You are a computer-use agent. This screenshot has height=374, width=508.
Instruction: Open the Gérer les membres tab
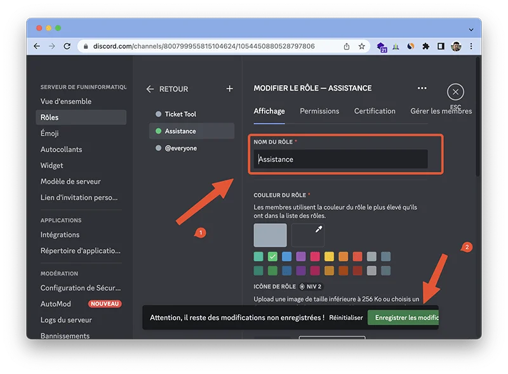[x=442, y=110]
